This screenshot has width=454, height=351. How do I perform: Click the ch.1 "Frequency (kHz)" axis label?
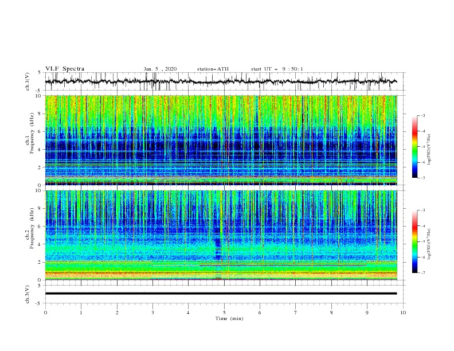(32, 134)
